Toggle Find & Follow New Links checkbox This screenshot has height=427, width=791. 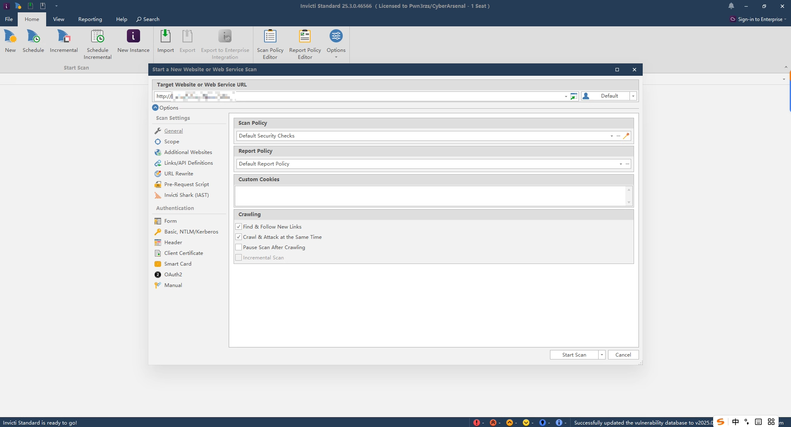pyautogui.click(x=239, y=226)
